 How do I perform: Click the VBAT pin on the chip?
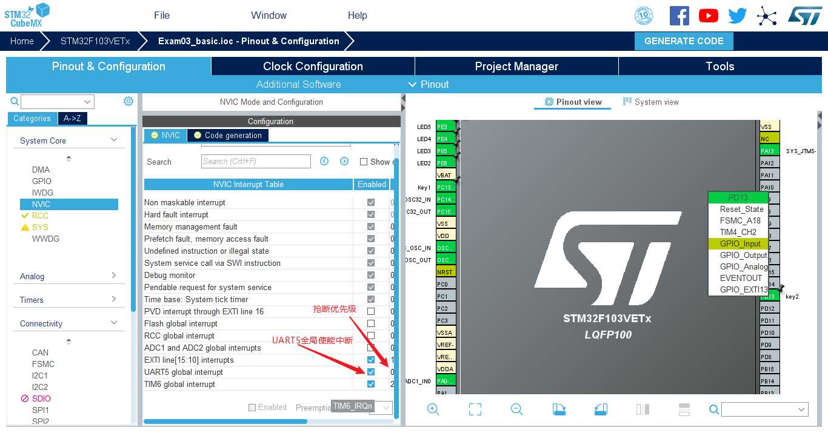click(446, 175)
